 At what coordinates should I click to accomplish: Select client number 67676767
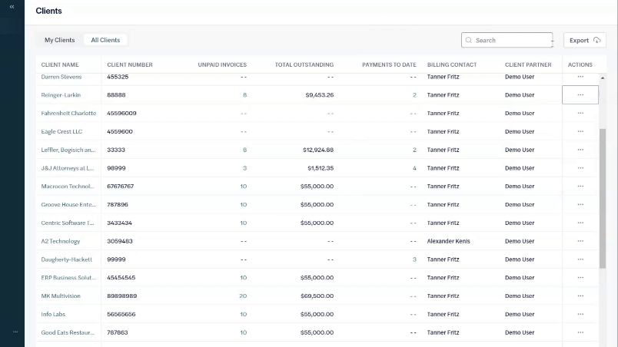(120, 187)
